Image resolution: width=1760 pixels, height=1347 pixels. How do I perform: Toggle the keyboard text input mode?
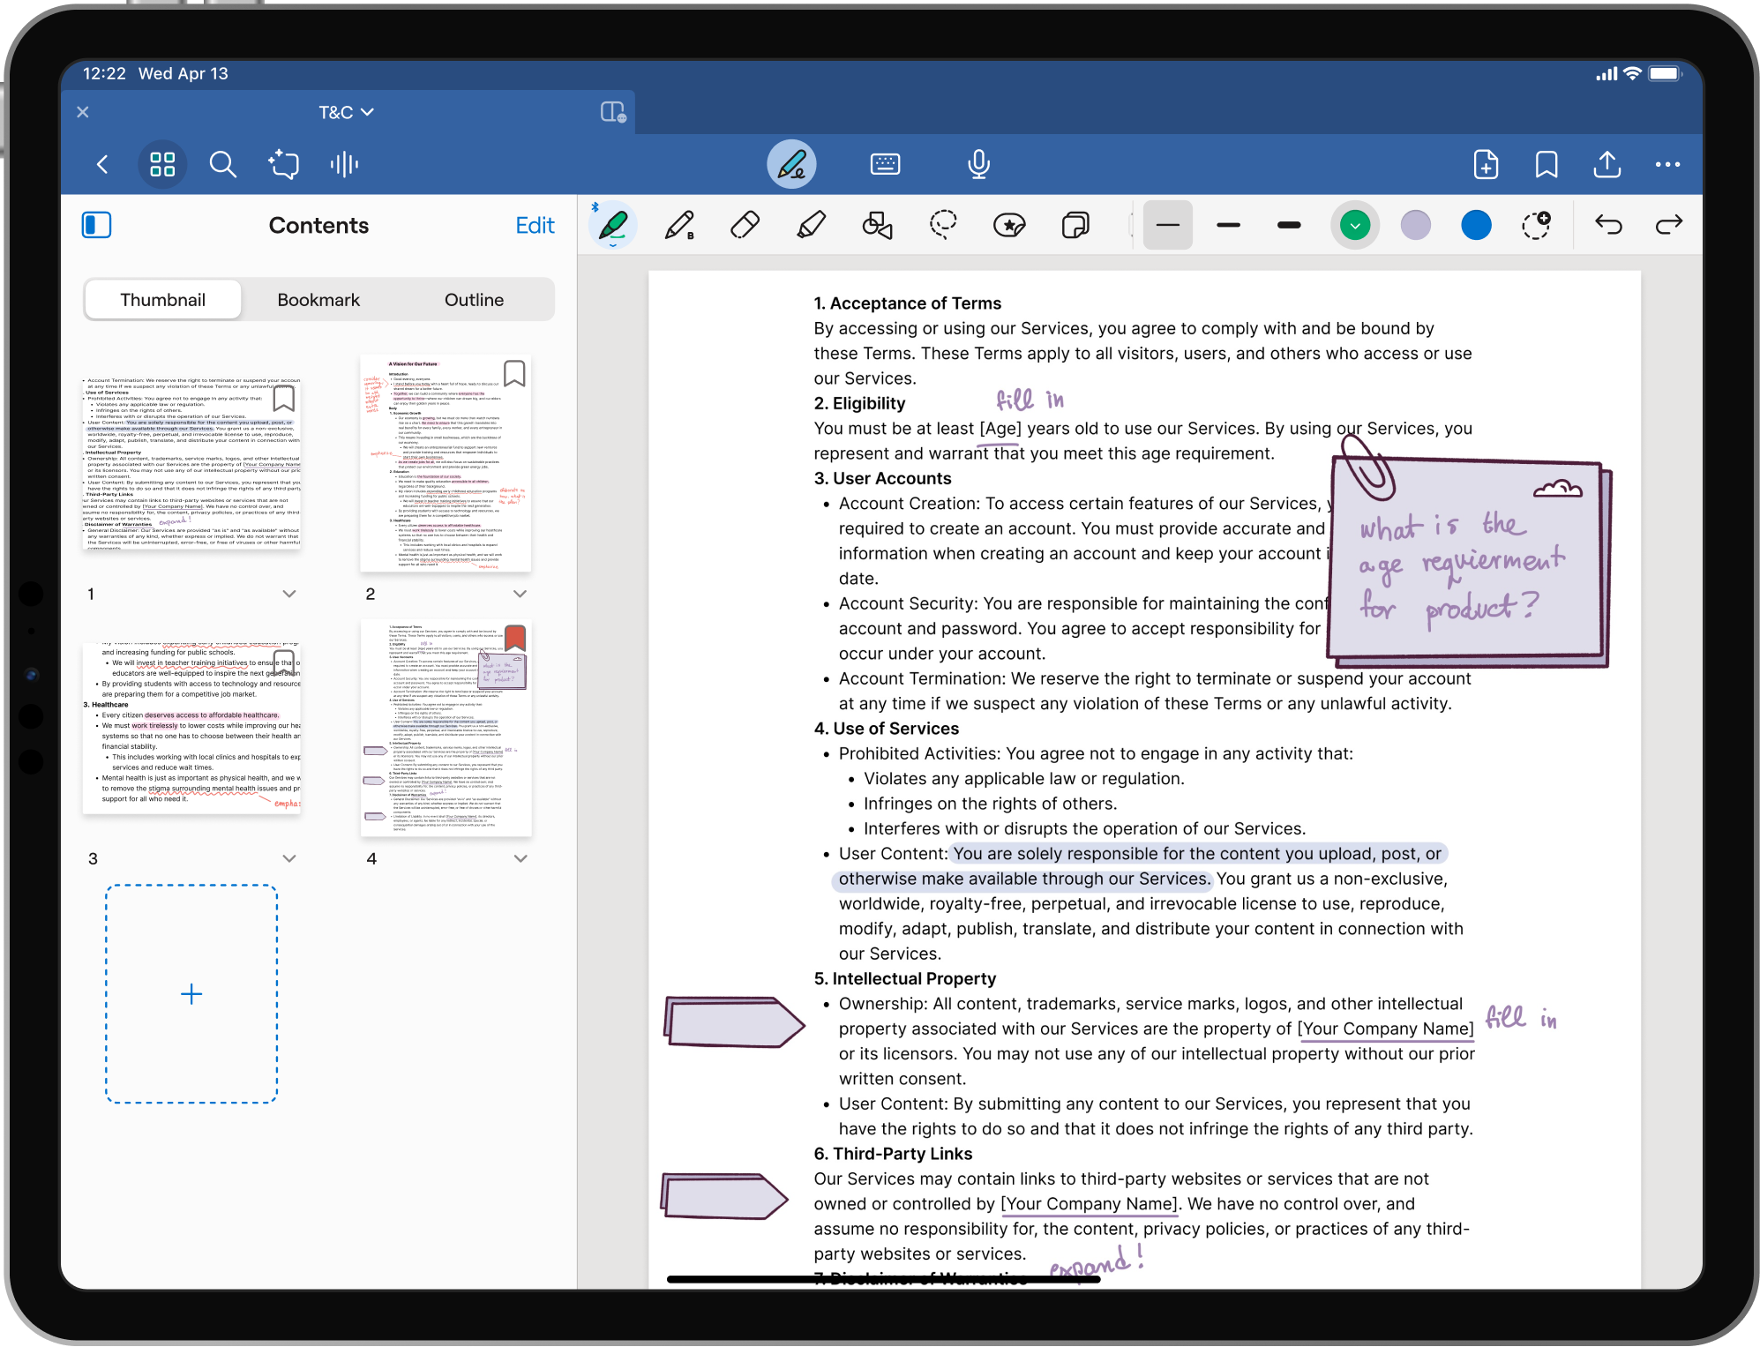[885, 164]
